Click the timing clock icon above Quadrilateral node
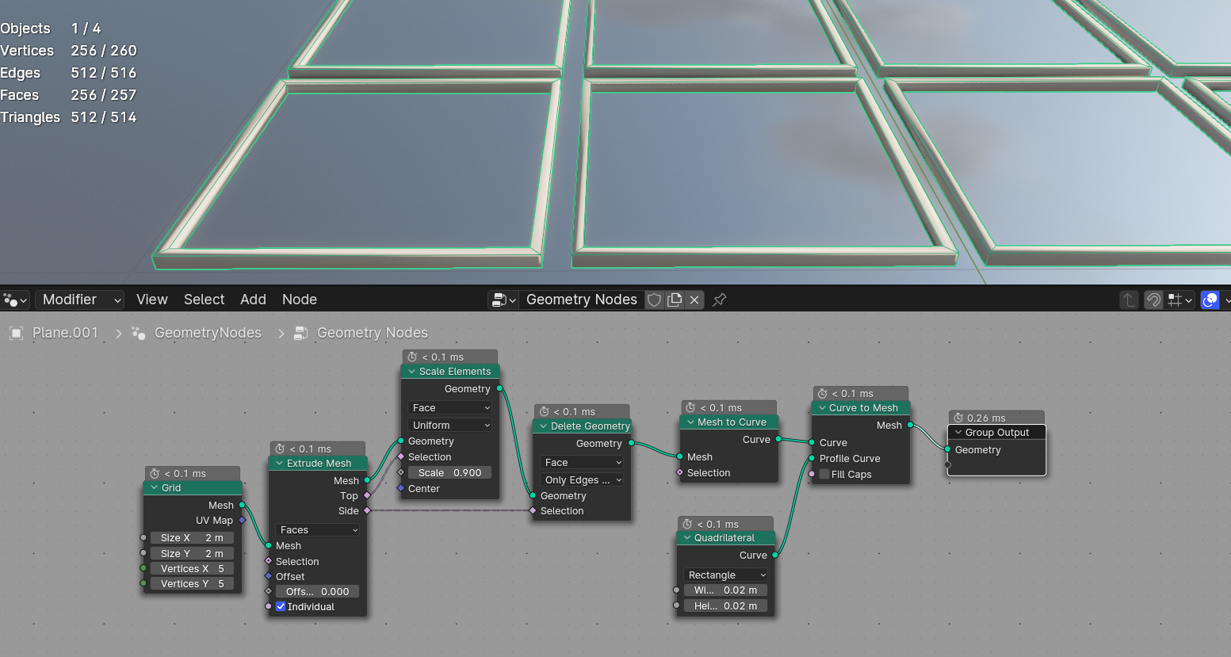This screenshot has width=1231, height=657. tap(687, 525)
